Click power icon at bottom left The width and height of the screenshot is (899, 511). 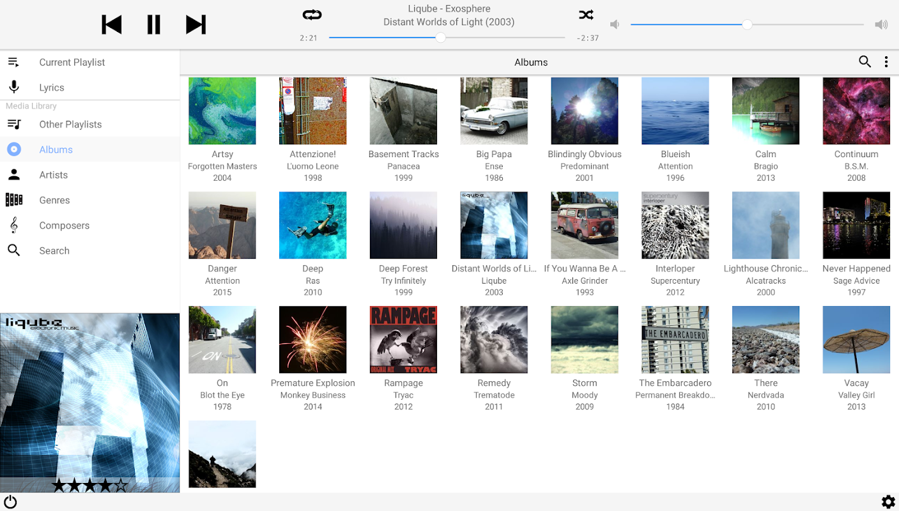click(10, 501)
